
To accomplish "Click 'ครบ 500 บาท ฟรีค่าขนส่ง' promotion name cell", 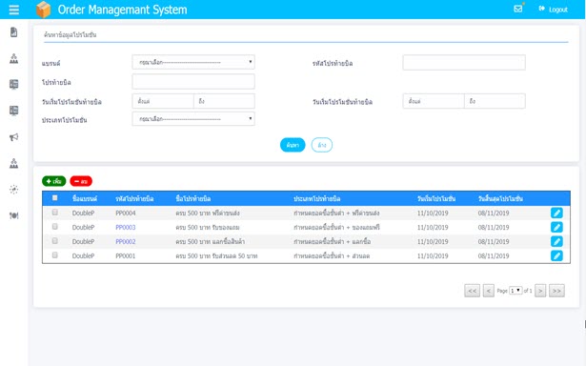I will point(208,213).
